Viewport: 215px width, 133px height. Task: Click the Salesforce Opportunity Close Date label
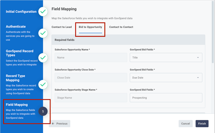[x=75, y=70]
